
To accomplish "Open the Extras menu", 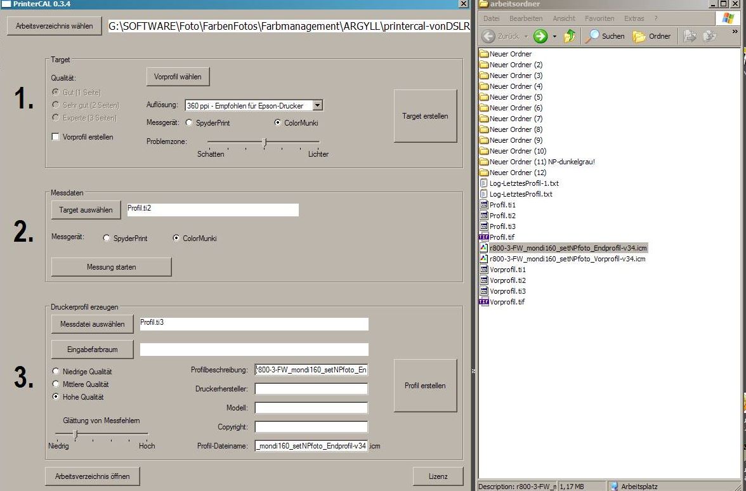I will click(x=634, y=18).
